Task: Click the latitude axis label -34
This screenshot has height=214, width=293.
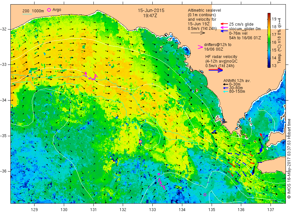Action: tap(4, 100)
